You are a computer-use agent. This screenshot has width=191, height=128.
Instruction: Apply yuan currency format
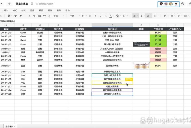[x=29, y=16]
